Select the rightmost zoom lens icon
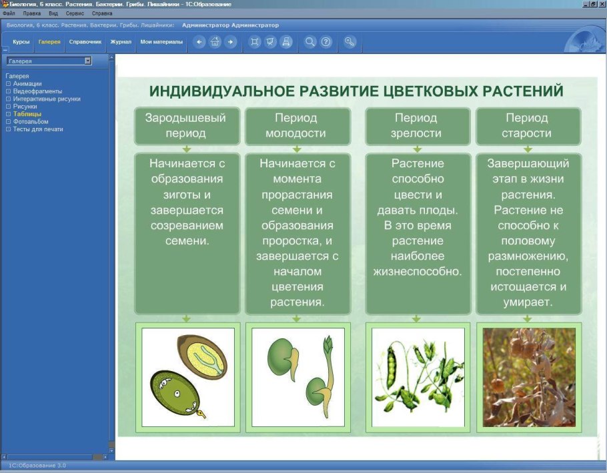607x473 pixels. tap(348, 42)
